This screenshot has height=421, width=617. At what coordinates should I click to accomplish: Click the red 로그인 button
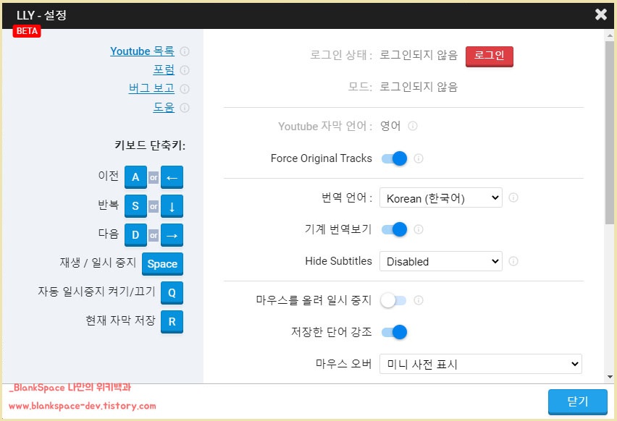pyautogui.click(x=489, y=56)
